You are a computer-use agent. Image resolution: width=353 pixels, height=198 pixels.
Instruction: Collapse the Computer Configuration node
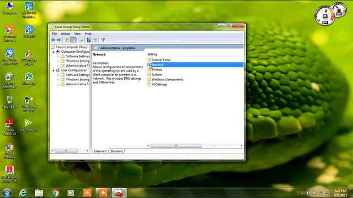tap(54, 52)
